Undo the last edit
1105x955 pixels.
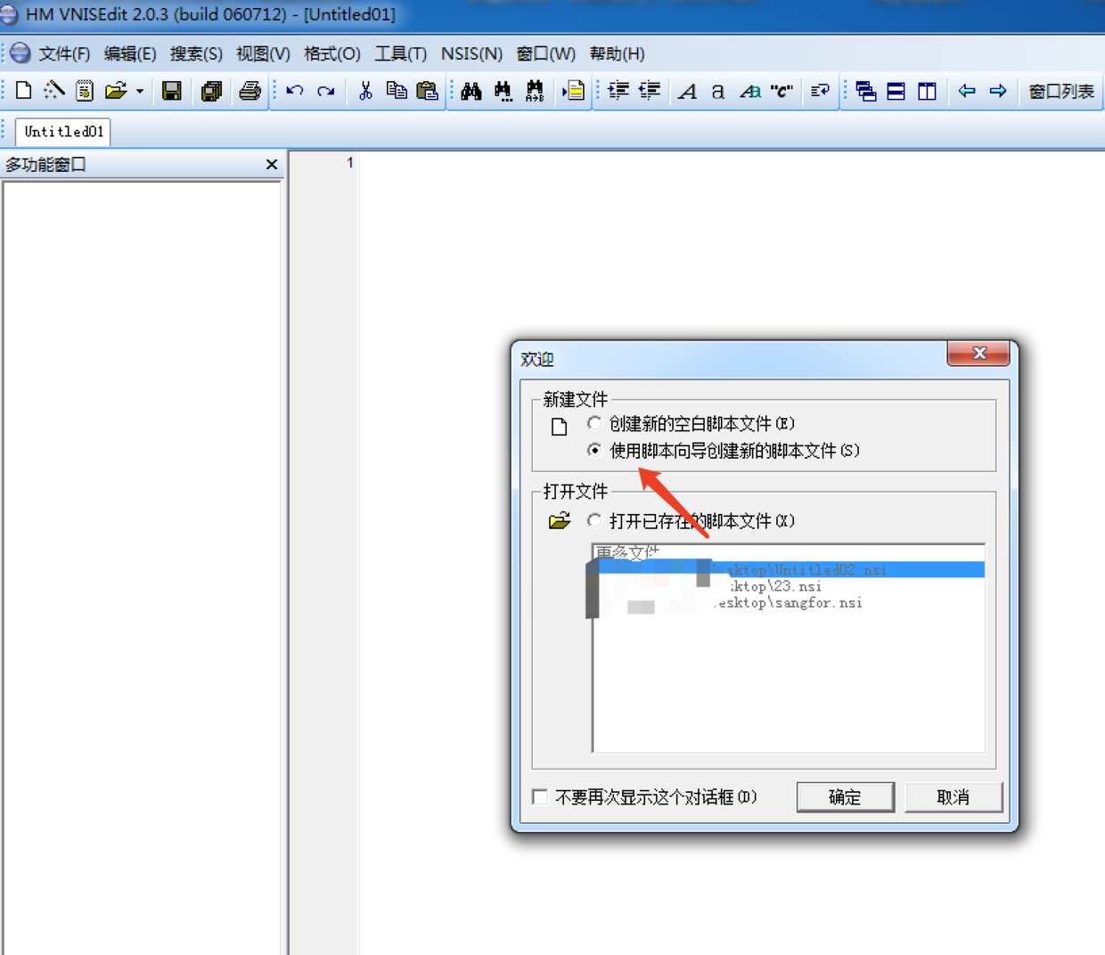pos(295,90)
